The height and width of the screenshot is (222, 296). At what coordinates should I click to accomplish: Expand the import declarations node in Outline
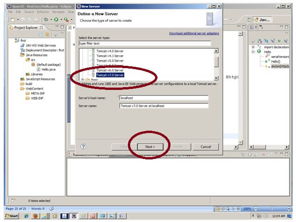(x=253, y=47)
